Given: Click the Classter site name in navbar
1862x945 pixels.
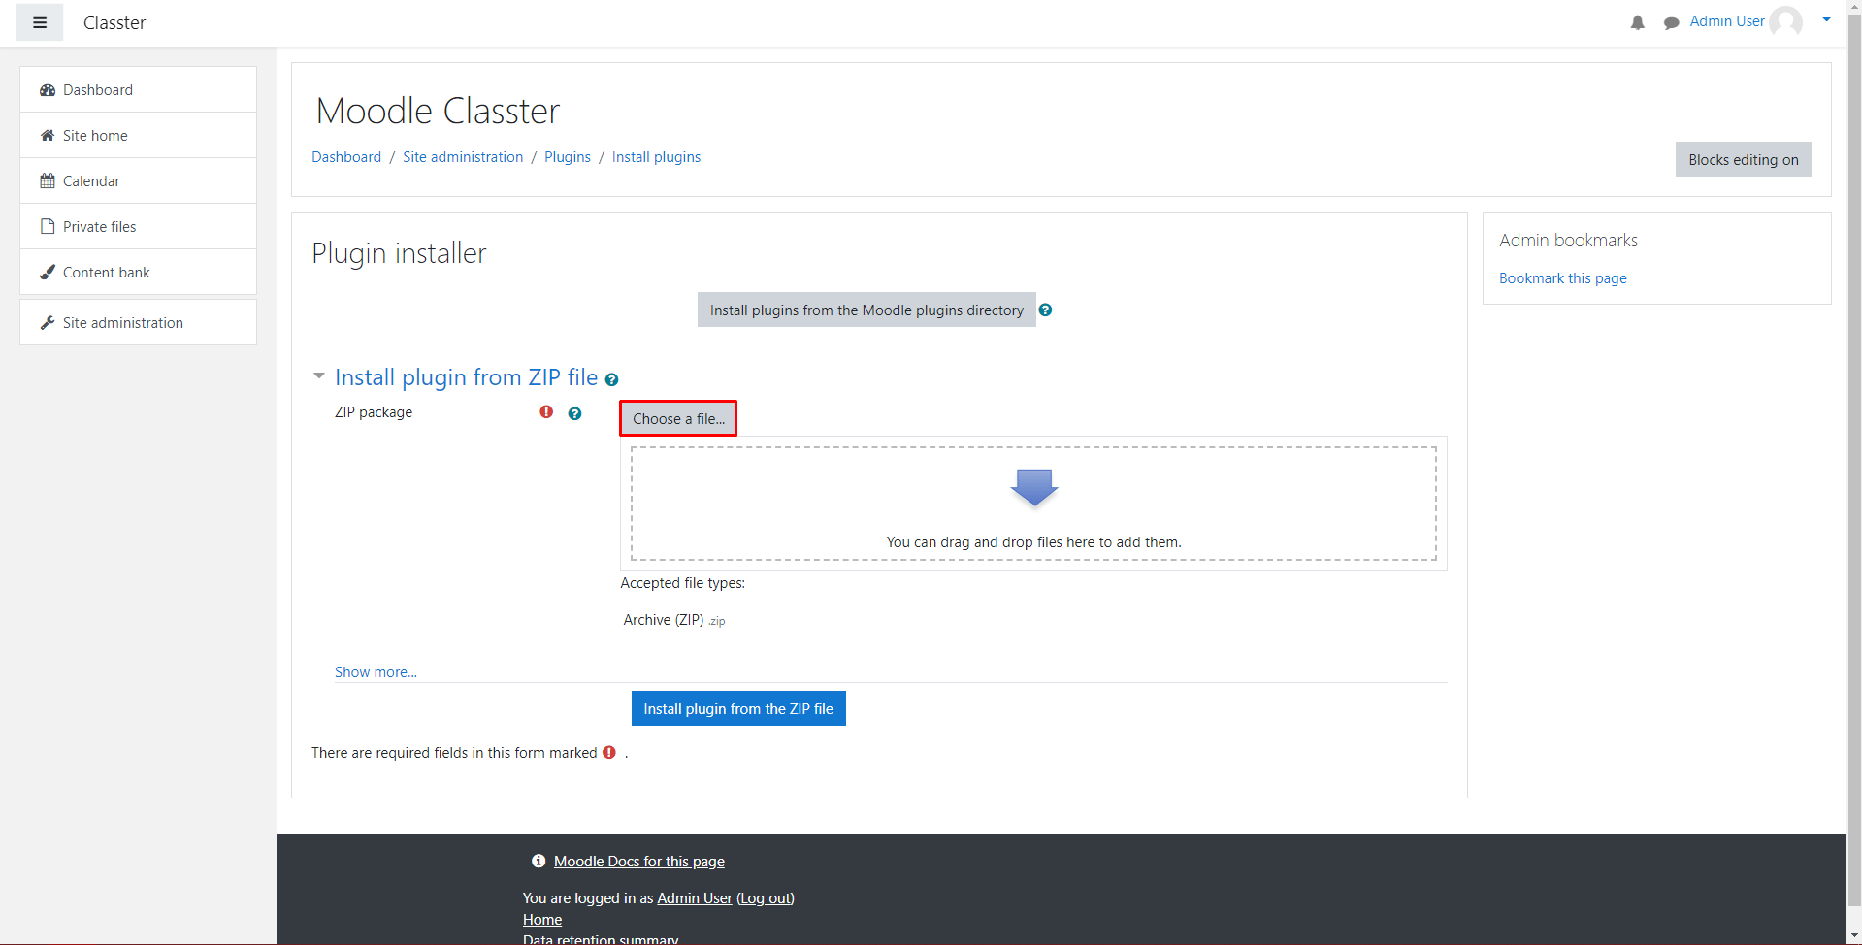Looking at the screenshot, I should pos(114,22).
